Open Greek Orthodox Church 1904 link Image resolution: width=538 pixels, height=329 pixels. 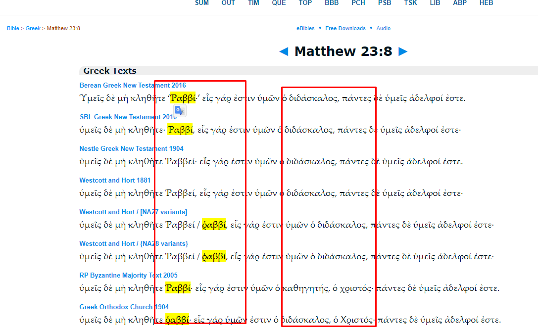click(124, 307)
